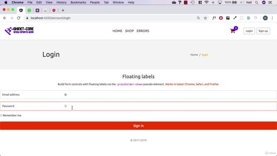
Task: Open the Bookmarks menu
Action: pyautogui.click(x=78, y=3)
